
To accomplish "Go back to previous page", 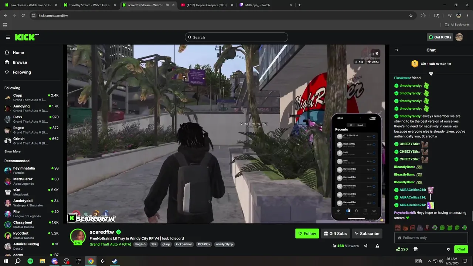I will [6, 16].
